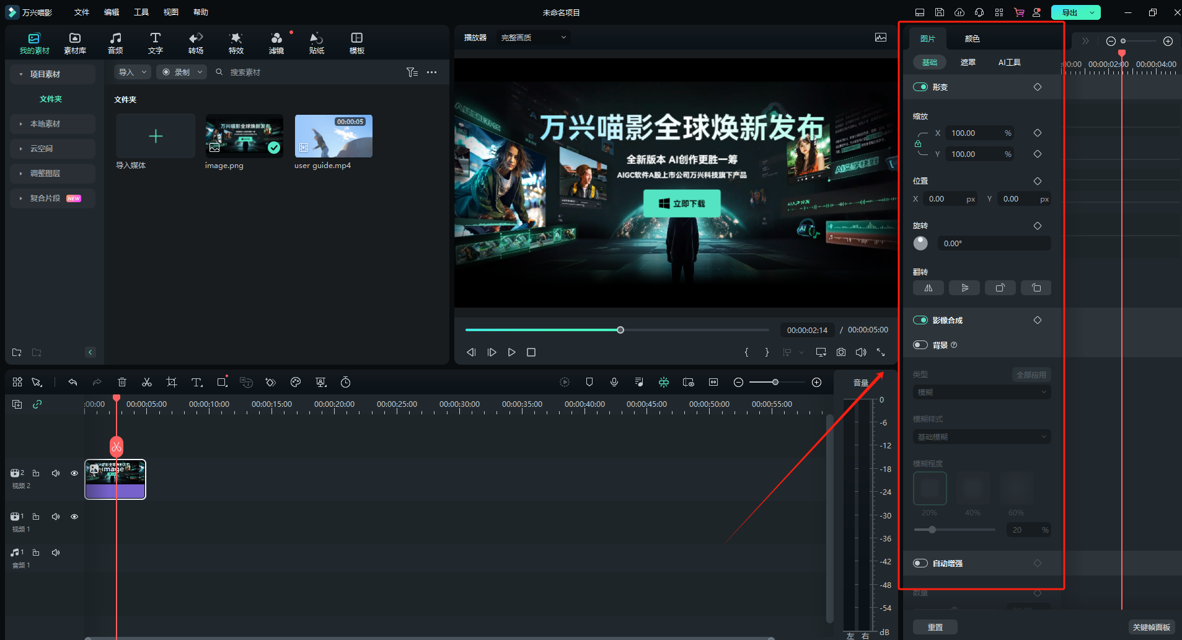
Task: Open the 音频 audio tab
Action: (x=115, y=43)
